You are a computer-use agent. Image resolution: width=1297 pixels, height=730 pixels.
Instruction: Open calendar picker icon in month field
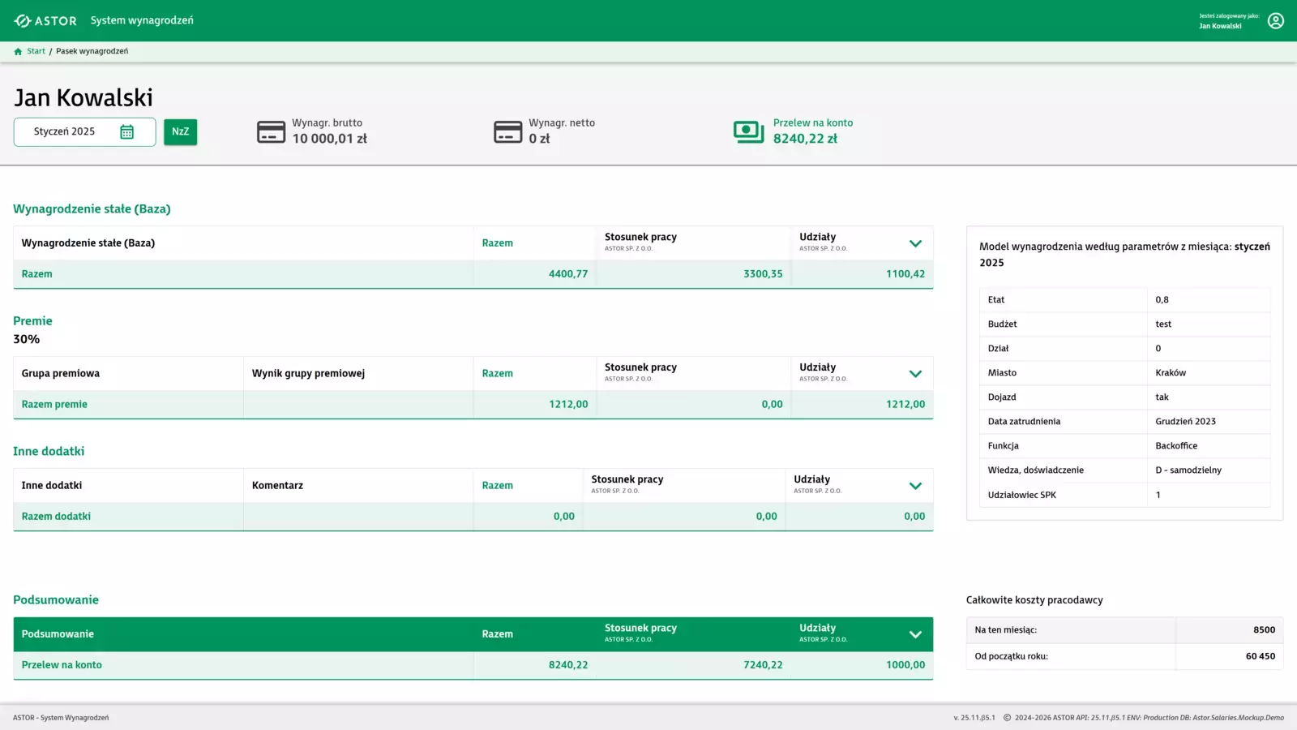(127, 132)
